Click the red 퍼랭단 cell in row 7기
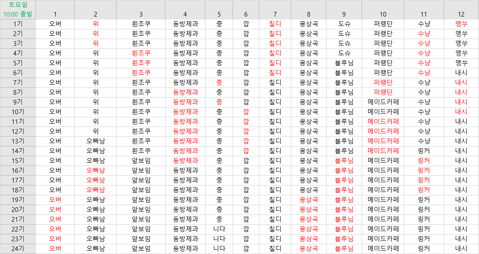479x254 pixels. (x=383, y=82)
